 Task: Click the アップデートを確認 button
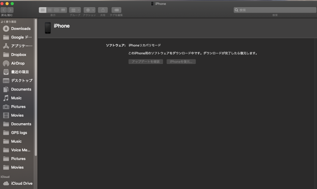146,62
